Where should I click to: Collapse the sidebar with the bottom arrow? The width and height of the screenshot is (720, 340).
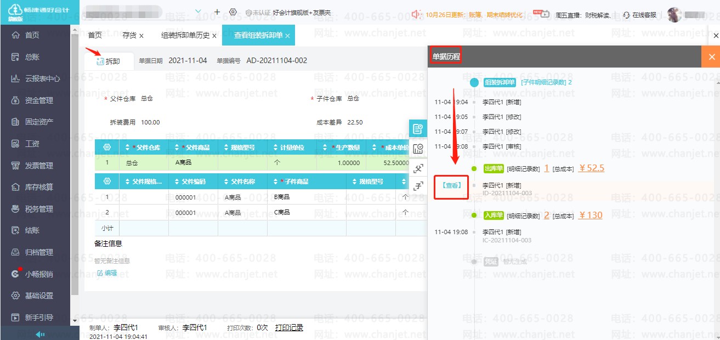(x=39, y=334)
